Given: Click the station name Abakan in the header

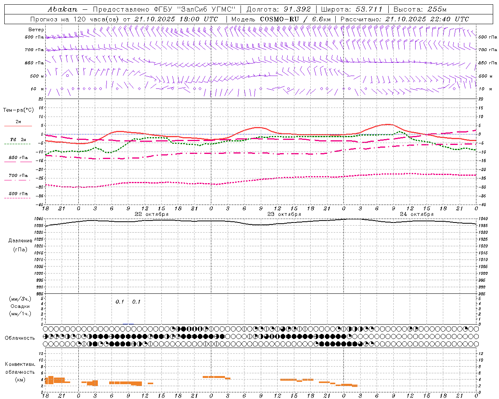Looking at the screenshot, I should coord(62,9).
